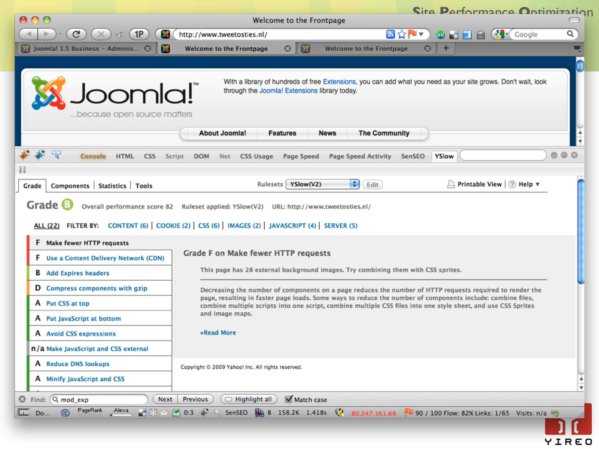Click the Find Previous button
599x449 pixels.
(x=195, y=399)
